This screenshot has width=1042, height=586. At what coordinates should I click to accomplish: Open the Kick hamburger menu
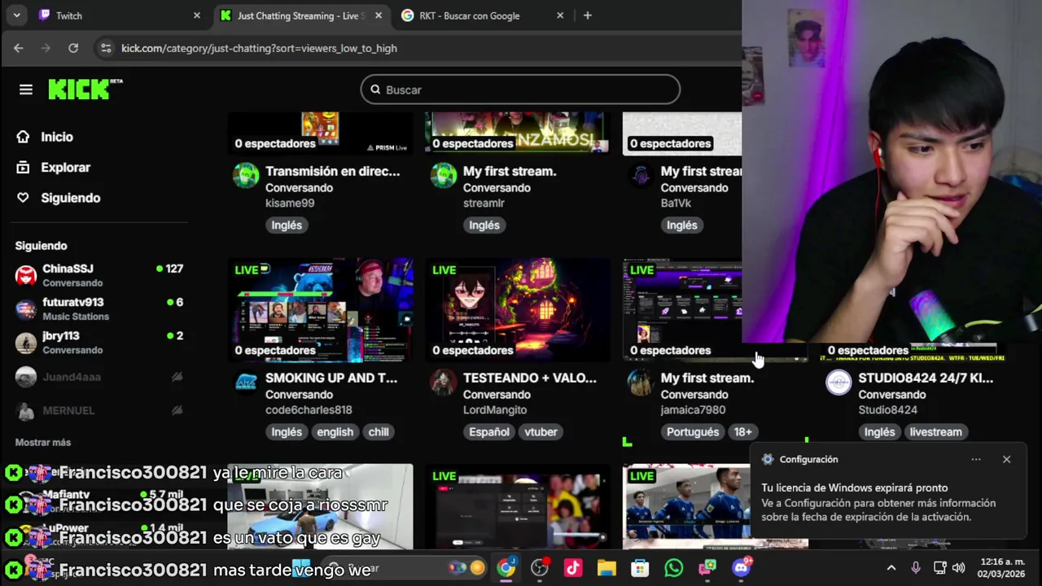(x=26, y=90)
